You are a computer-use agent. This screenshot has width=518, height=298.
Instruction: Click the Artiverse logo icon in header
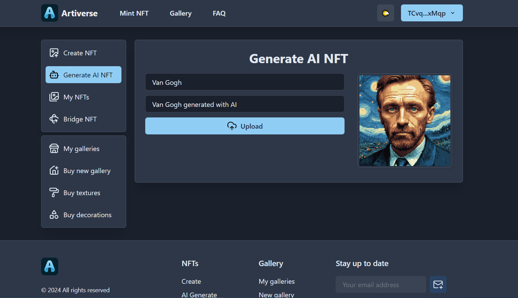coord(50,13)
